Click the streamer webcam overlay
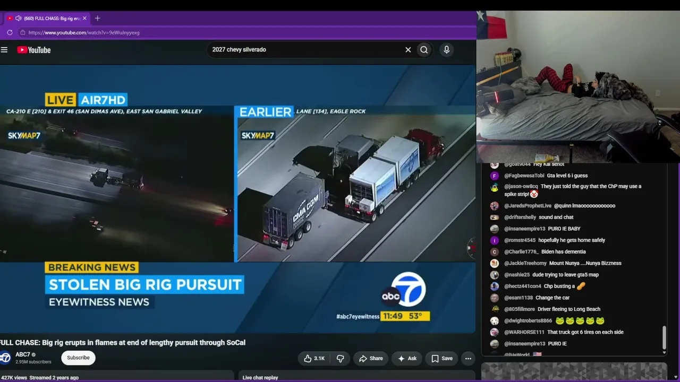The width and height of the screenshot is (680, 382). pyautogui.click(x=578, y=87)
